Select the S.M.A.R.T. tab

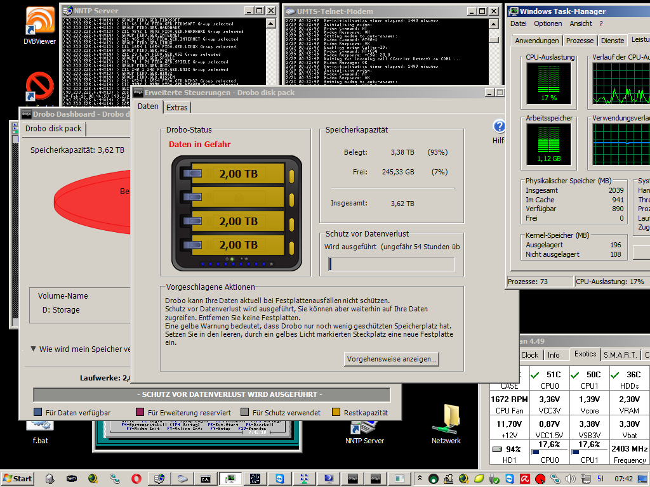point(620,355)
